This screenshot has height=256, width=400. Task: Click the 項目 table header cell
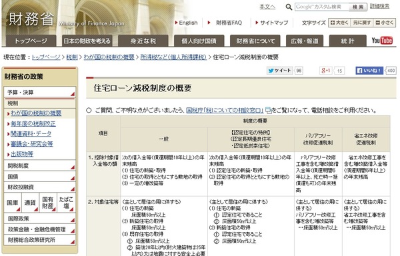click(103, 133)
